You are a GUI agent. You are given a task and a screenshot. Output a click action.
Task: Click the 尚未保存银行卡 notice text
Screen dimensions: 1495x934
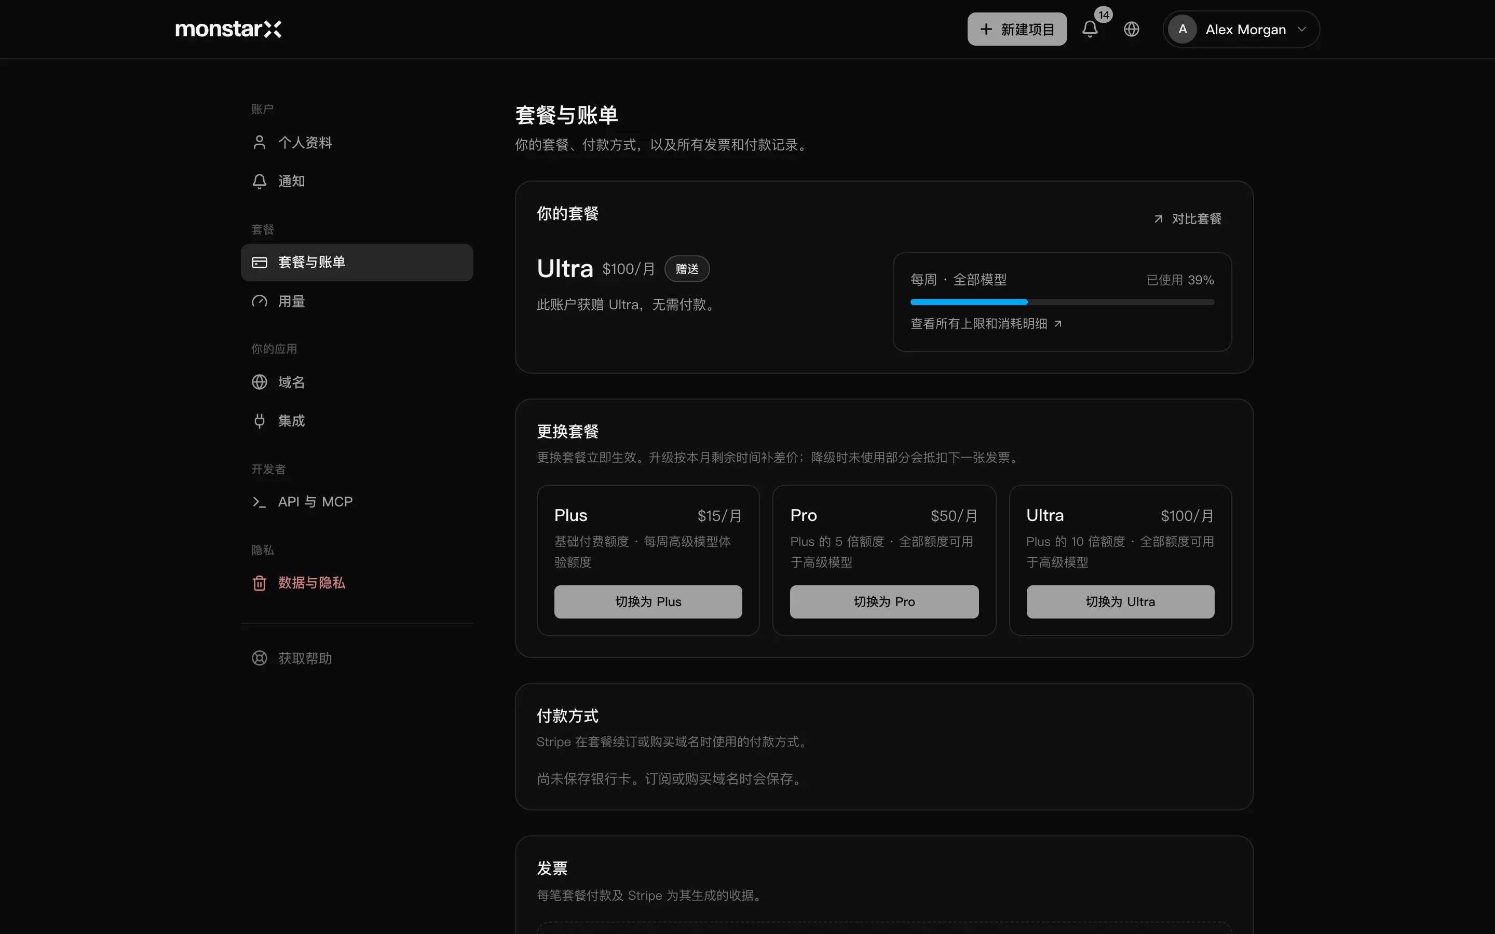pos(670,779)
